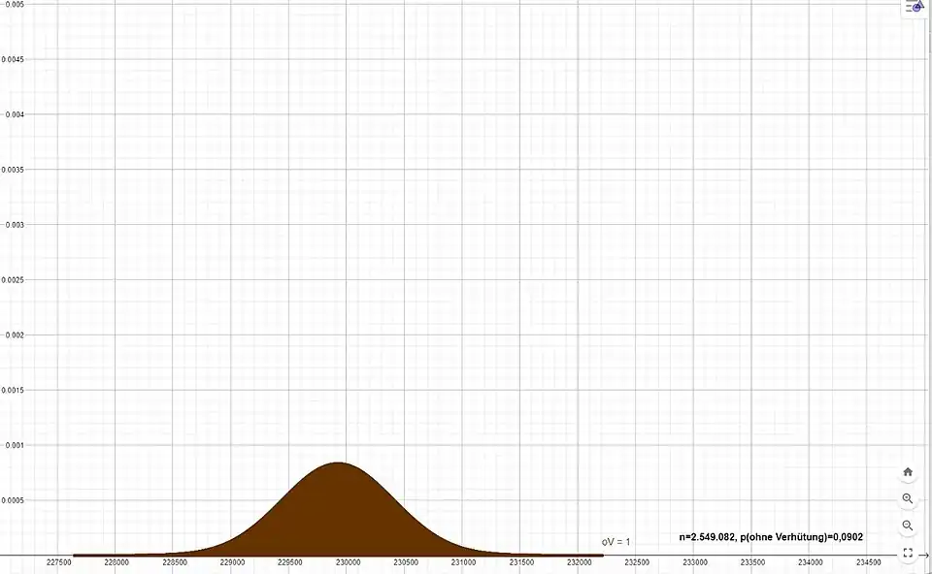Screen dimensions: 932x574
Task: Click the 0.004 y-axis tick label
Action: (14, 114)
